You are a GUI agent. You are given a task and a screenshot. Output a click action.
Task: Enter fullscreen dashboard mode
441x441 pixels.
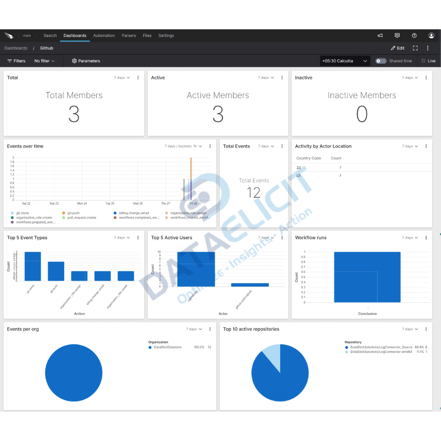(415, 48)
